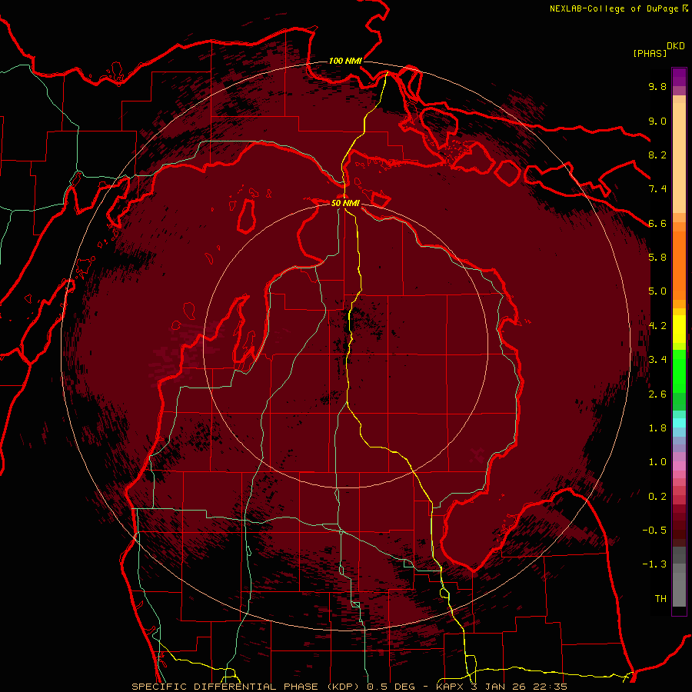Pick the bright green segment of the color scale

pyautogui.click(x=679, y=371)
